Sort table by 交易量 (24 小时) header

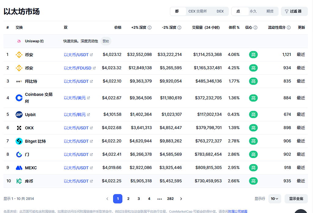click(x=206, y=28)
